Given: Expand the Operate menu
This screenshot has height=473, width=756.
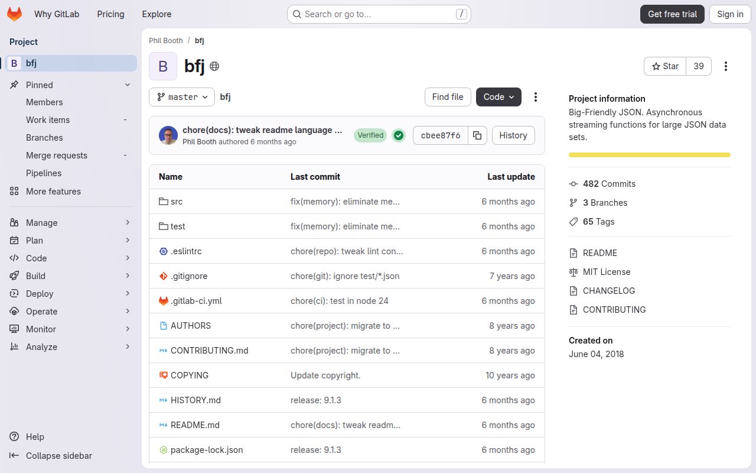Looking at the screenshot, I should pyautogui.click(x=71, y=312).
